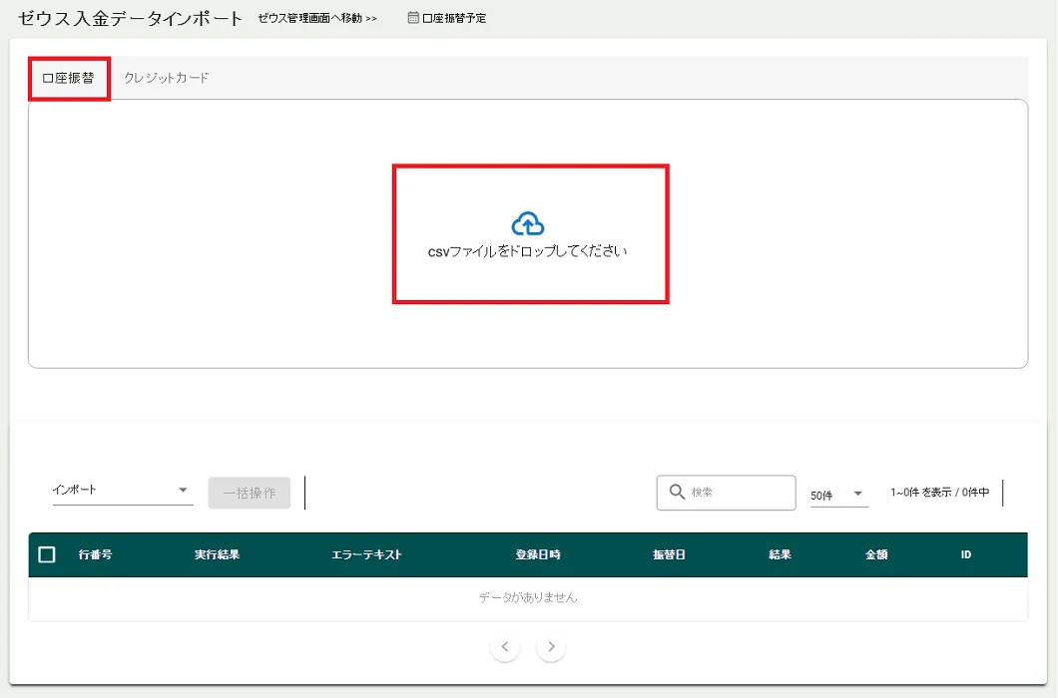1058x698 pixels.
Task: Switch to the 口座振替 tab
Action: (68, 78)
